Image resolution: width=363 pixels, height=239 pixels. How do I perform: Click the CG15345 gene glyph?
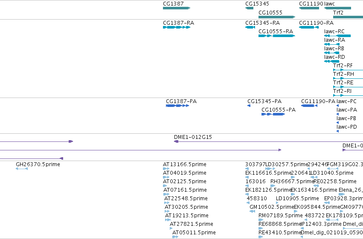pos(250,8)
